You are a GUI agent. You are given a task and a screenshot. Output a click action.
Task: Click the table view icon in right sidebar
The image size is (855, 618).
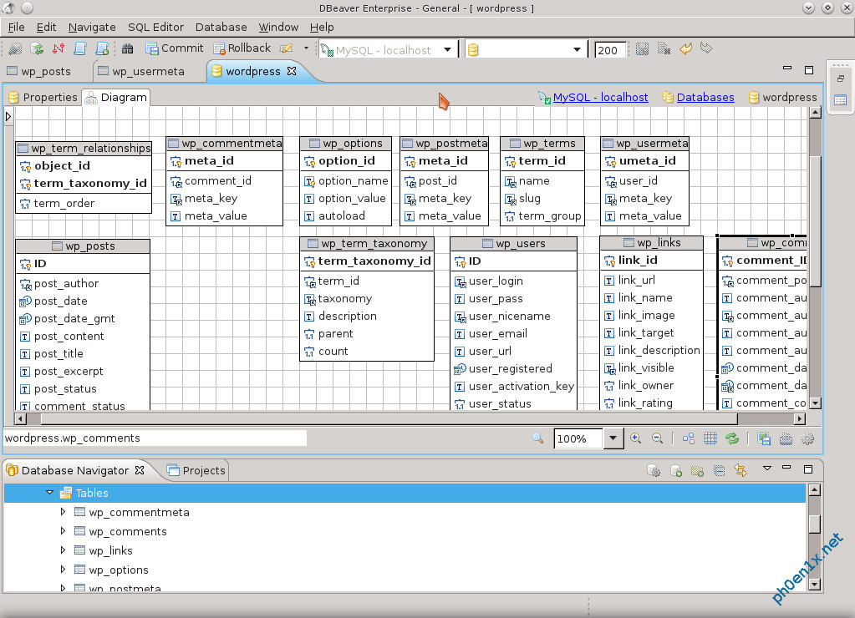click(840, 100)
